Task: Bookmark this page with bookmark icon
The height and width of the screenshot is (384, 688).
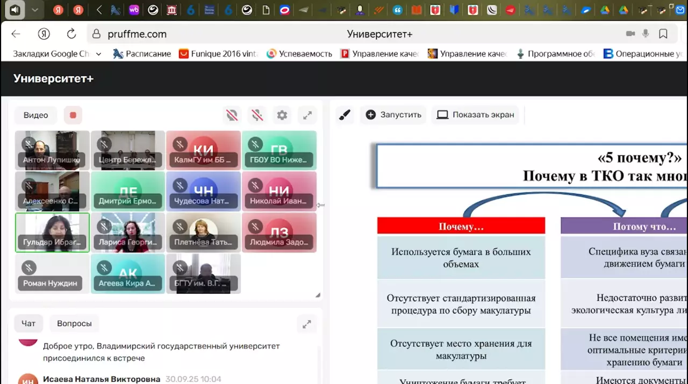Action: pos(663,34)
